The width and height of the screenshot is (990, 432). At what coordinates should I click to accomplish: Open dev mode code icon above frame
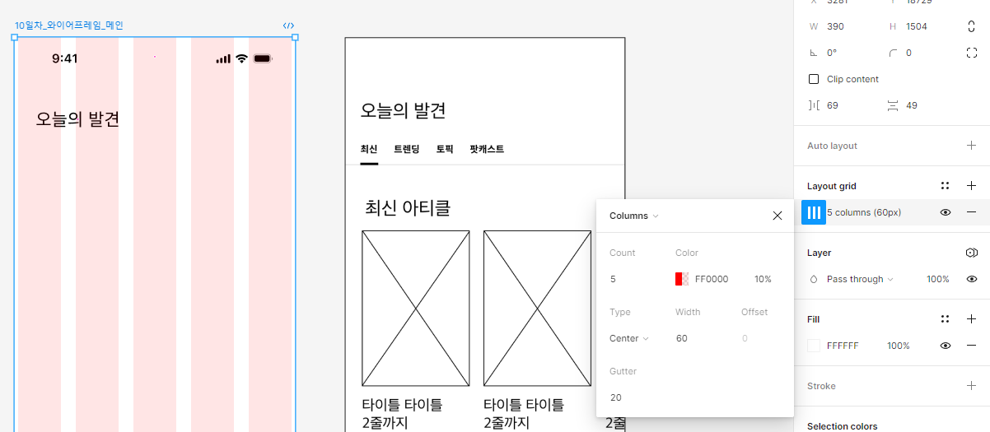(x=288, y=26)
